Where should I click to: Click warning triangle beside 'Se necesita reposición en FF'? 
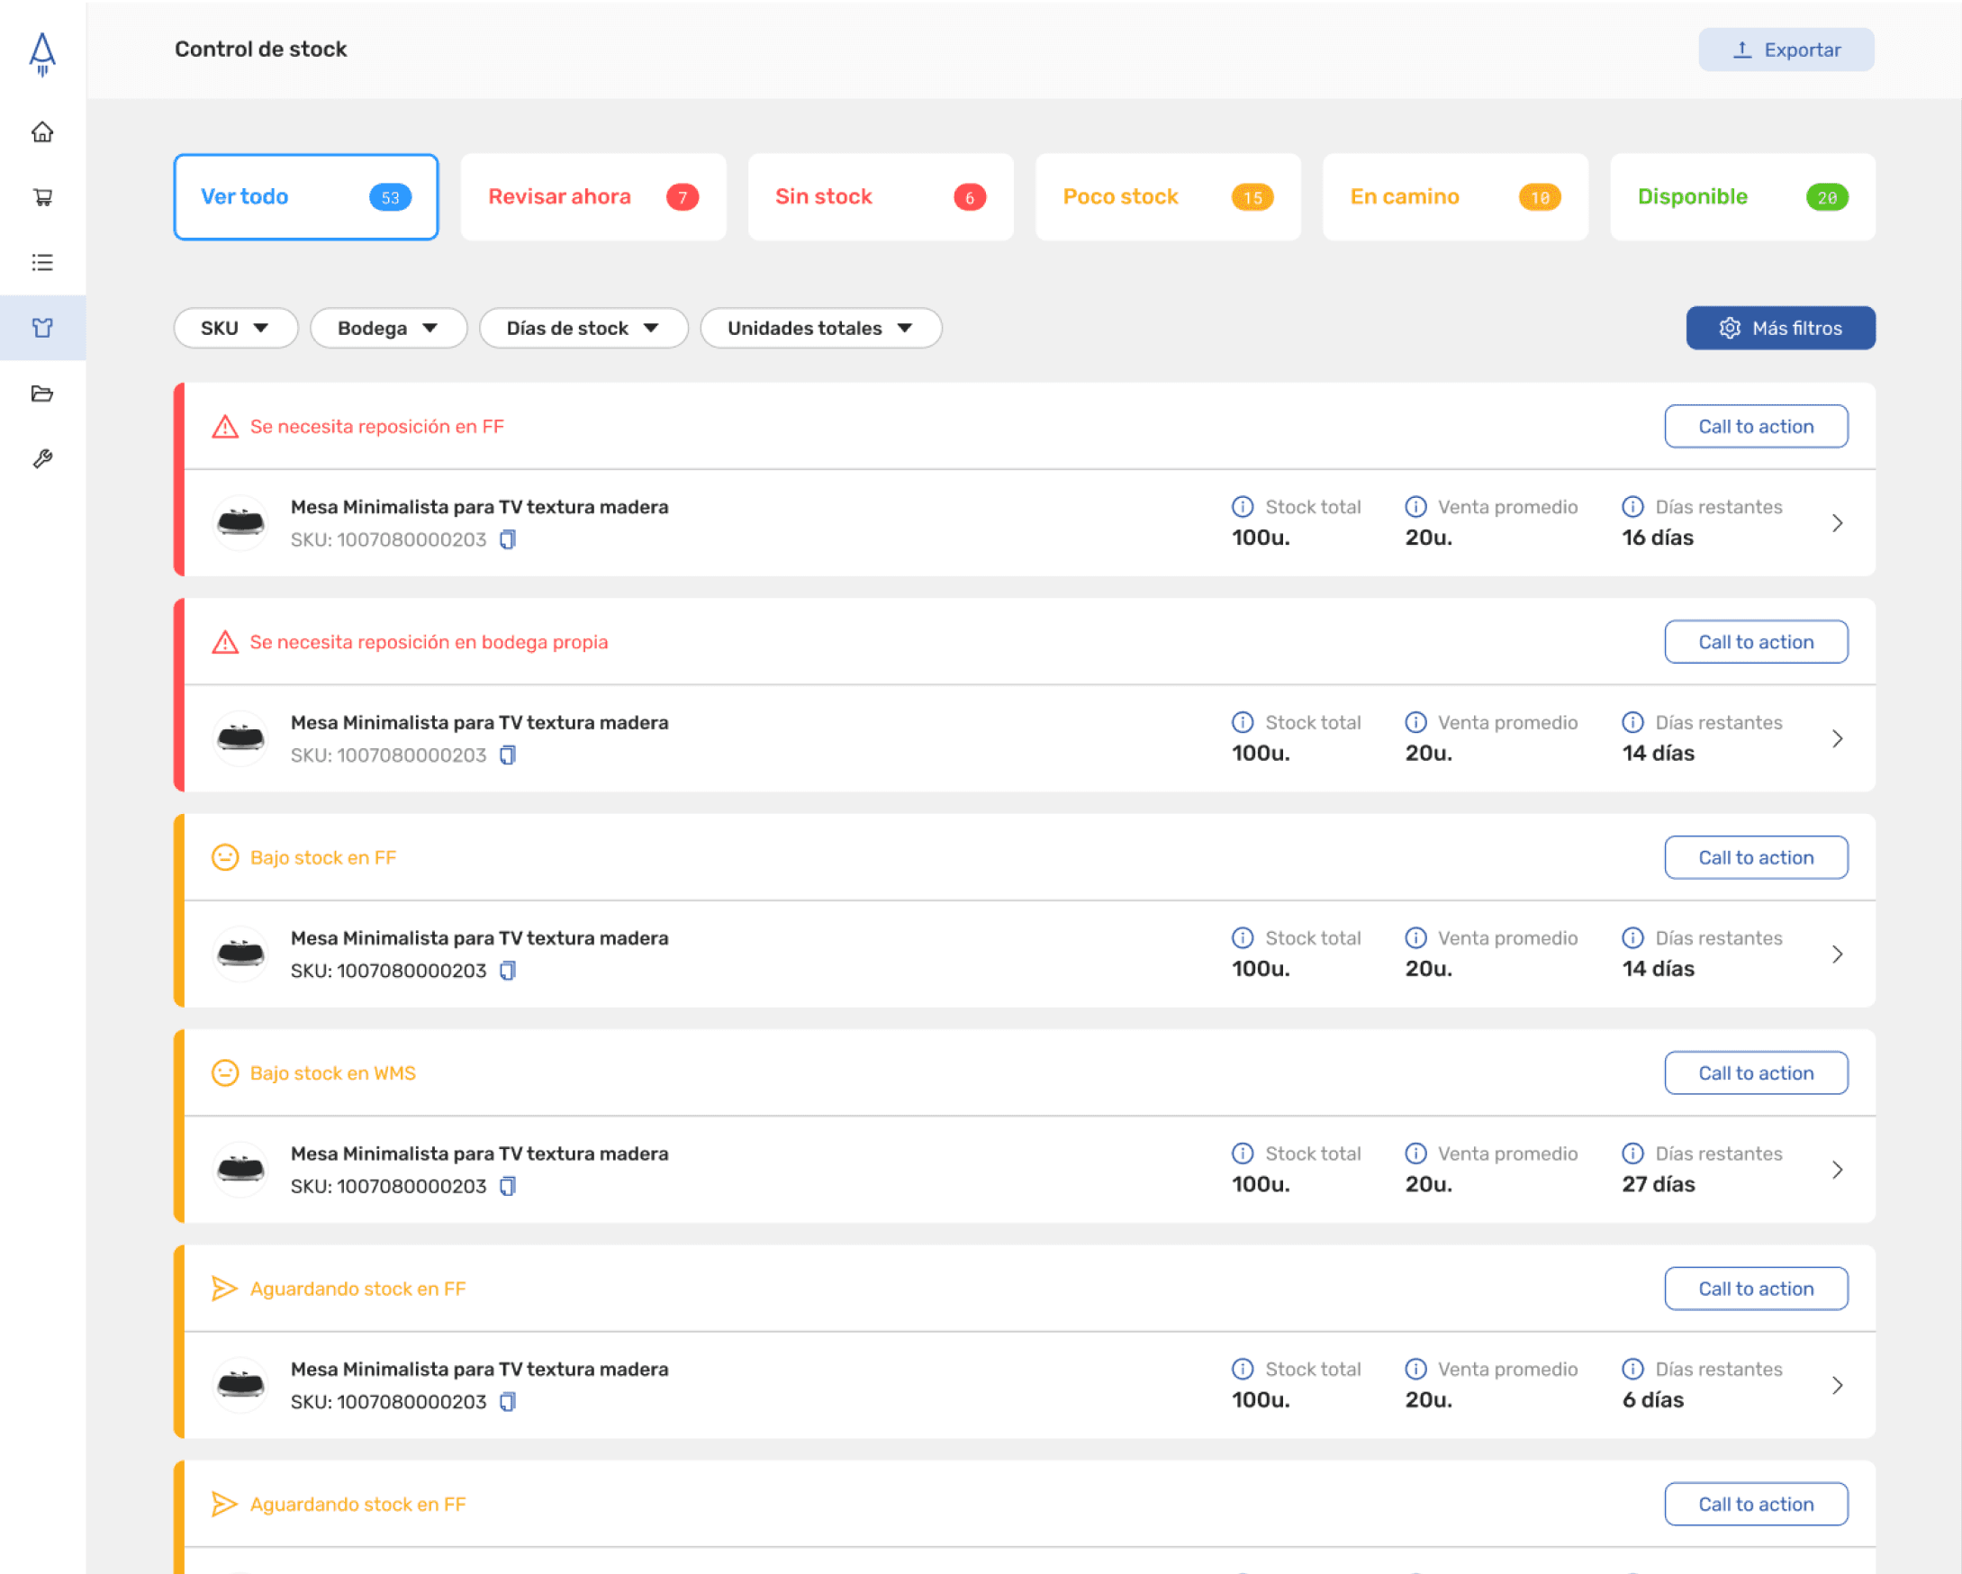225,427
